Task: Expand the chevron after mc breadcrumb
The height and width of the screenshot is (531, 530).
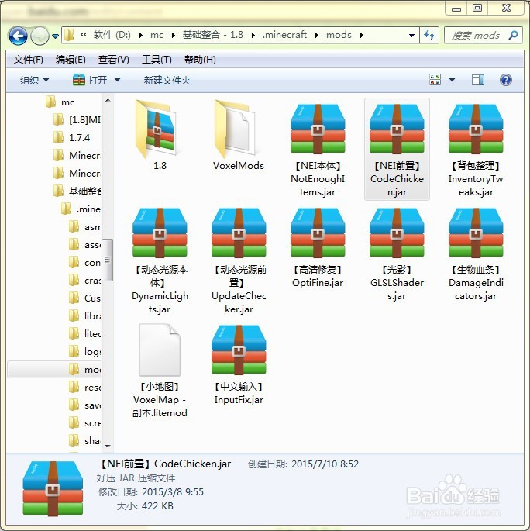Action: click(174, 35)
